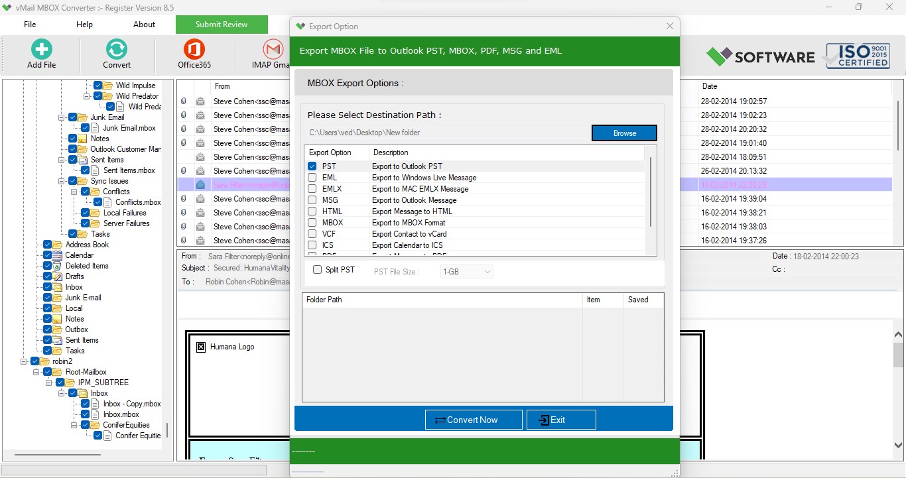This screenshot has height=478, width=906.
Task: Click the robin2 folder icon
Action: (x=46, y=361)
